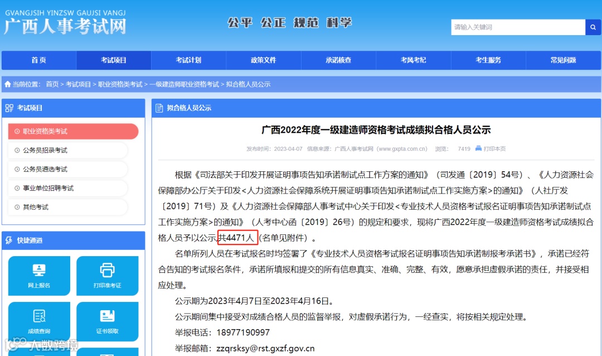Open the 承诺核查 navigation tab
The image size is (602, 356).
(338, 60)
